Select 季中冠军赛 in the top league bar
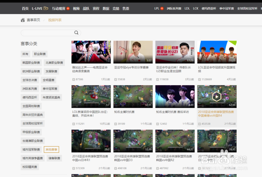The width and height of the screenshot is (262, 177). [x=227, y=9]
